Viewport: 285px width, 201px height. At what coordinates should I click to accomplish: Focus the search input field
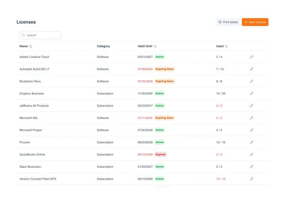(x=40, y=35)
